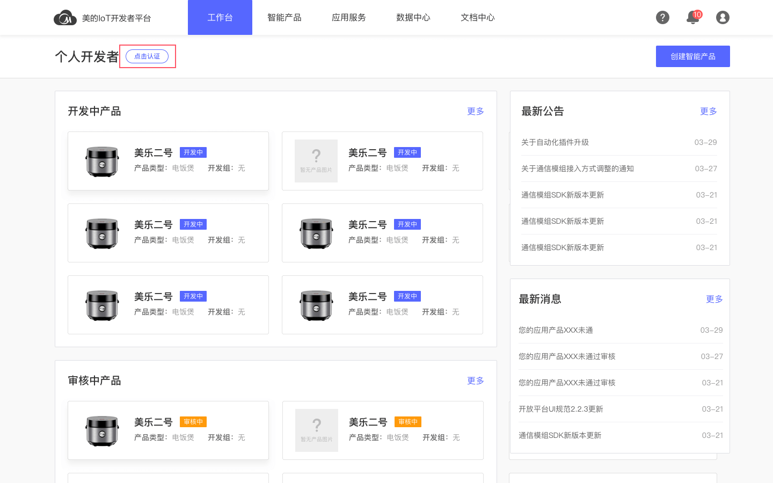Open the user account avatar icon
Image resolution: width=773 pixels, height=483 pixels.
pos(723,18)
